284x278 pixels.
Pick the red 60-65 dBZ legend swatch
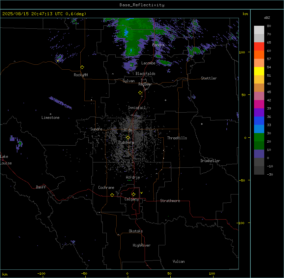coord(259,46)
